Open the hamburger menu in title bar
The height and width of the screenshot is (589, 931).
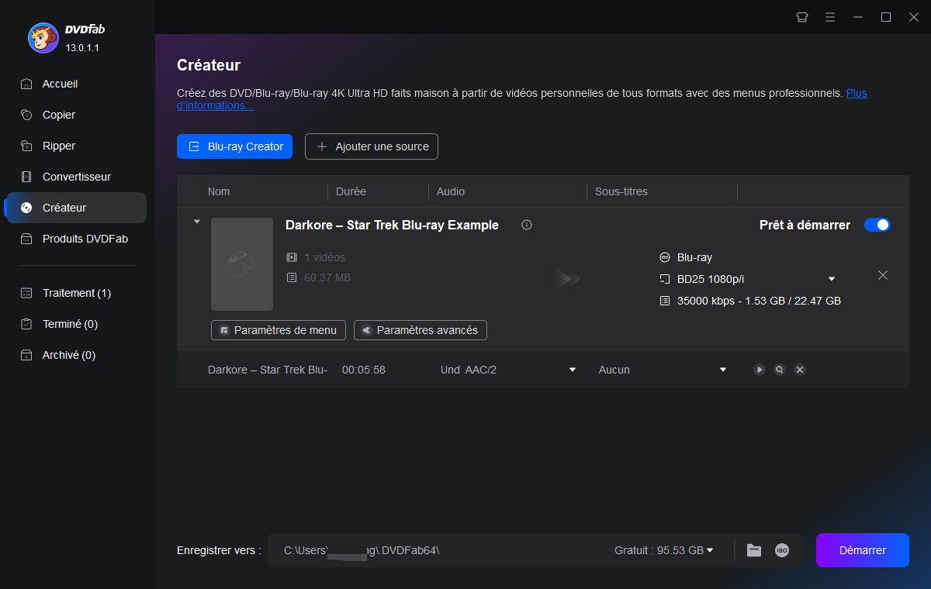(x=830, y=17)
